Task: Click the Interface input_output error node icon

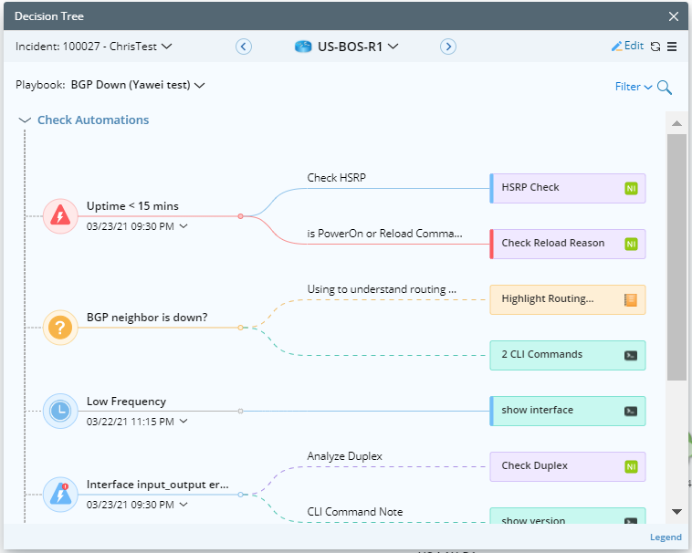Action: click(60, 494)
